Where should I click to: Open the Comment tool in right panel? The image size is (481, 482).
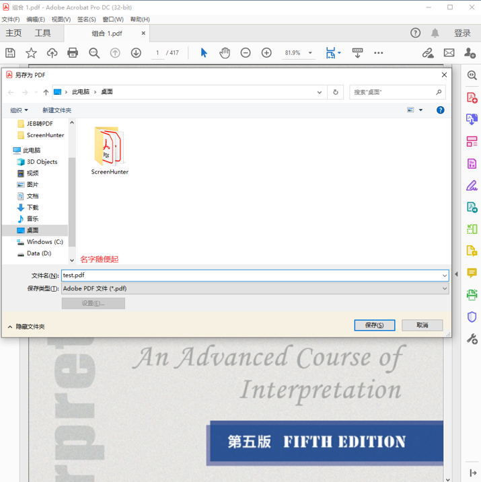(472, 273)
